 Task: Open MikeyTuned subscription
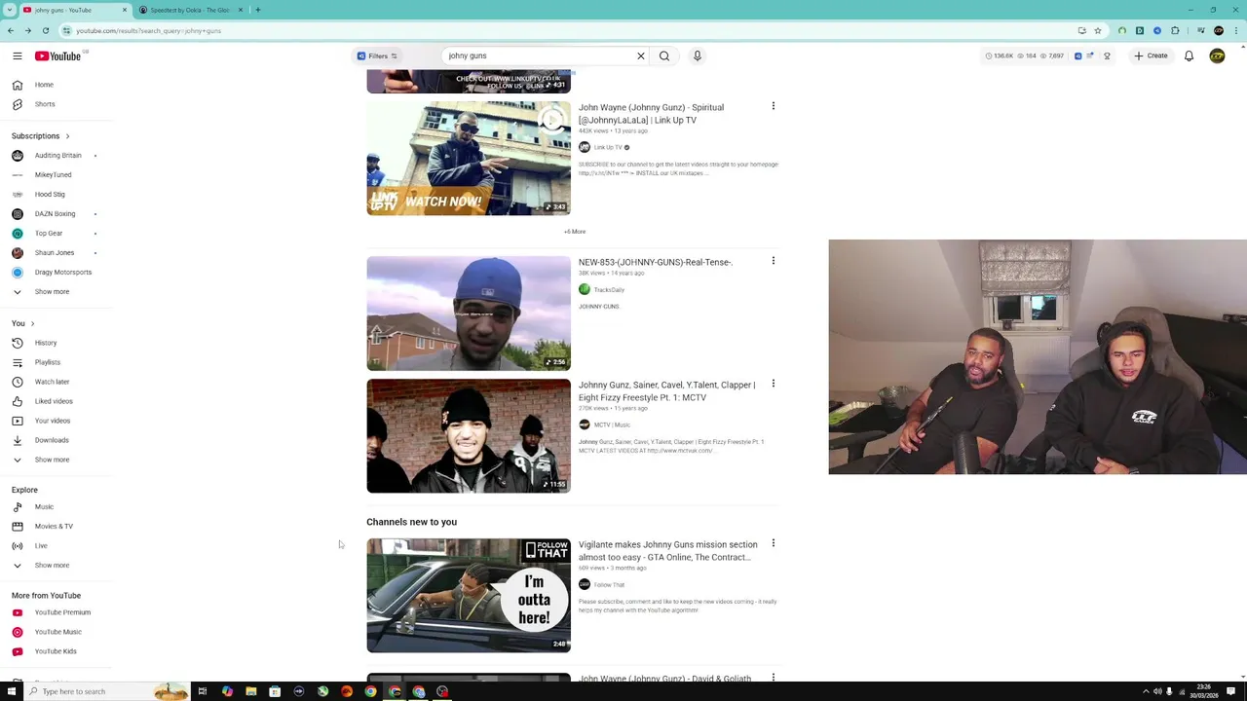click(53, 175)
